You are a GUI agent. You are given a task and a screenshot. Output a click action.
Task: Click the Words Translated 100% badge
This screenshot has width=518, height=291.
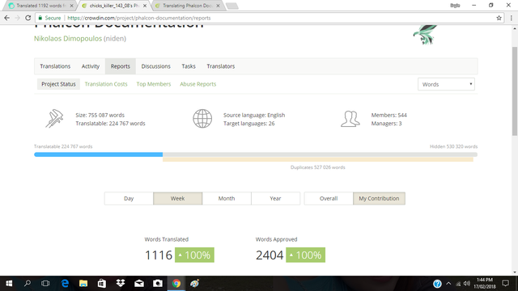[x=194, y=255]
